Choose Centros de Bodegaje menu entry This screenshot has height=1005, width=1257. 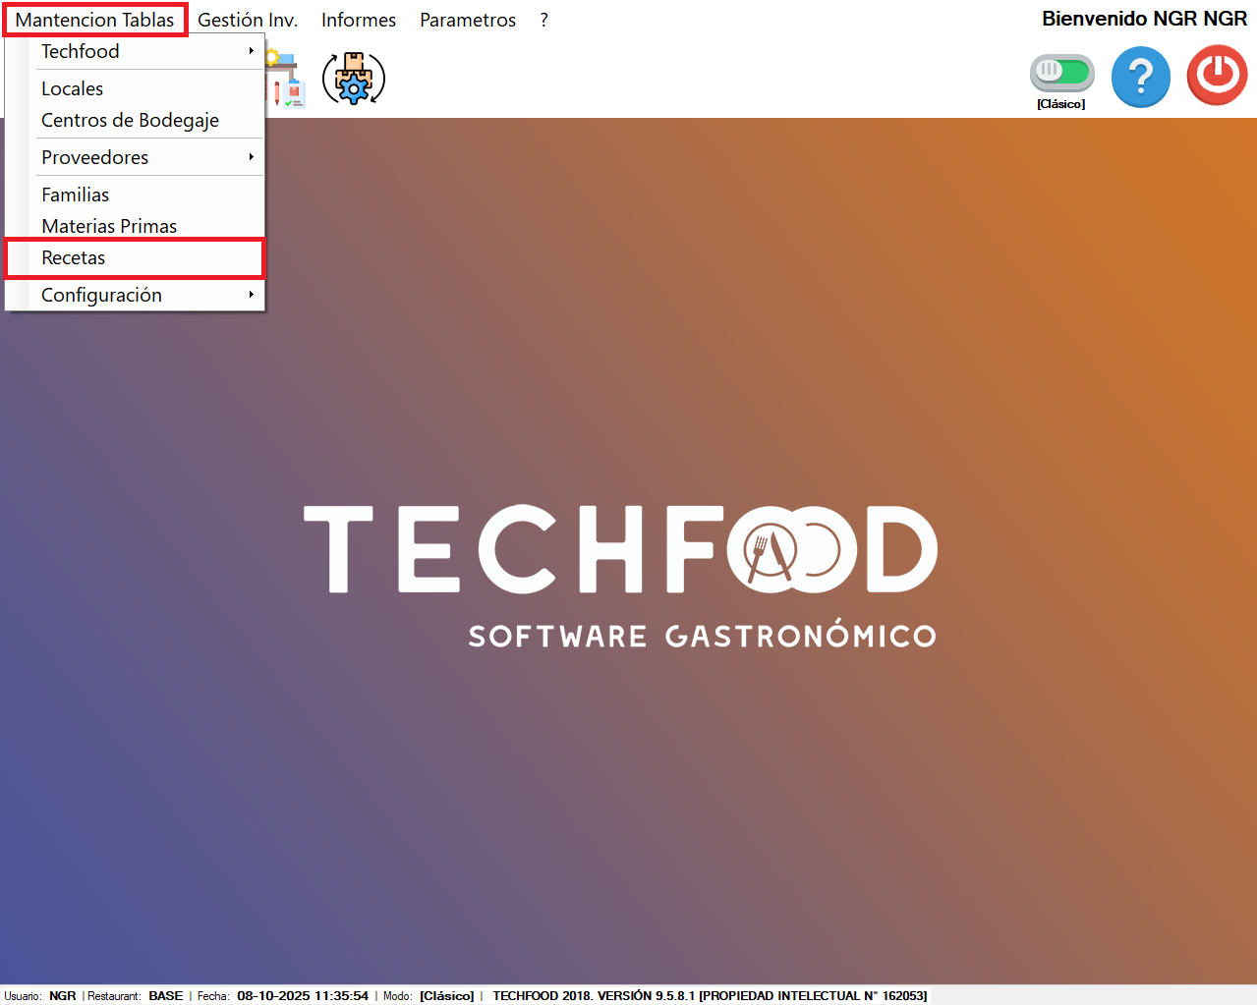(x=130, y=120)
